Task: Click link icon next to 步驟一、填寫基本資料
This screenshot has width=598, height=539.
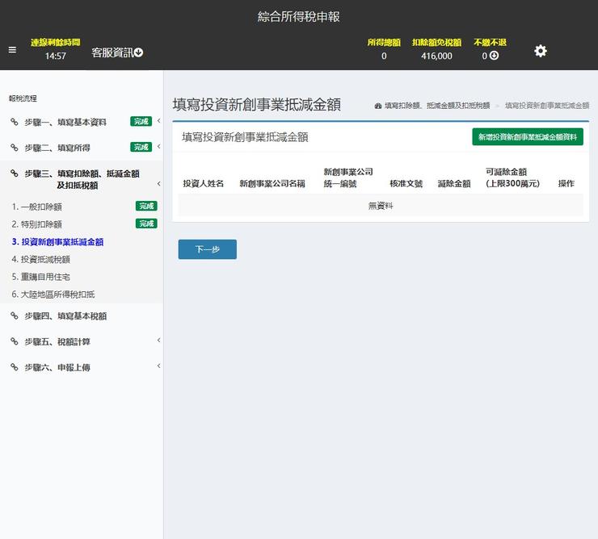Action: tap(15, 123)
